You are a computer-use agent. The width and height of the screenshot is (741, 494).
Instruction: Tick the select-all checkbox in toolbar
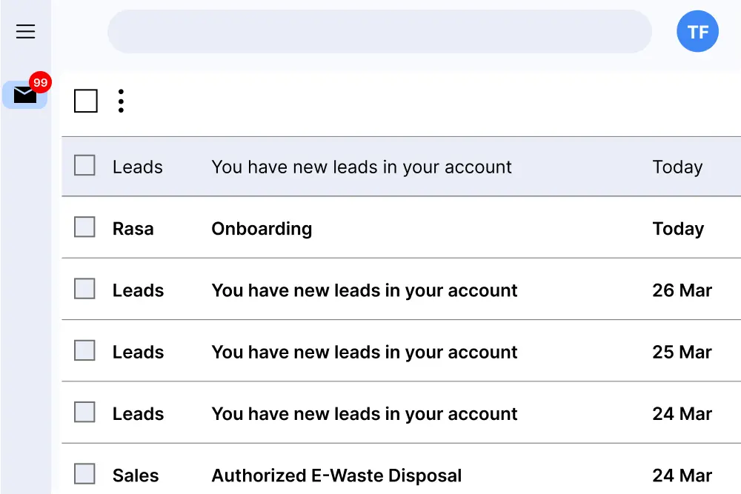[86, 101]
